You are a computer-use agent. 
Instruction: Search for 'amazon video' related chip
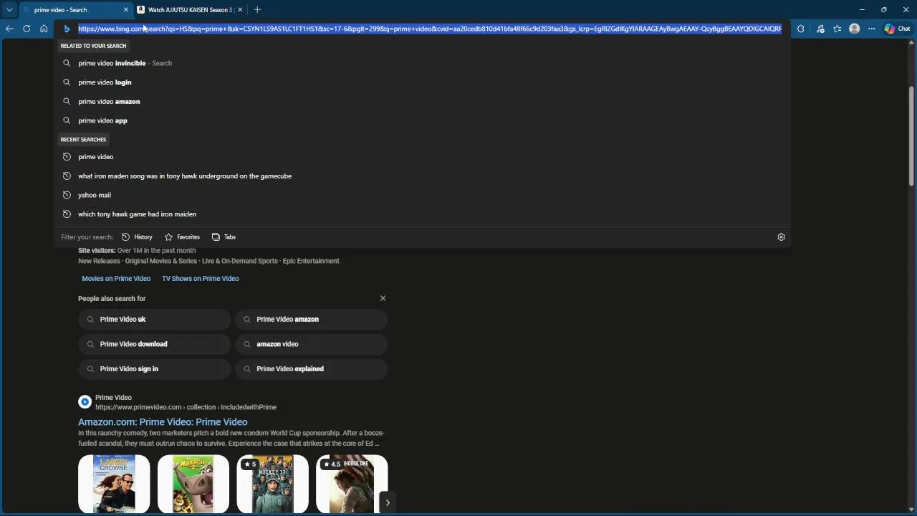tap(311, 344)
